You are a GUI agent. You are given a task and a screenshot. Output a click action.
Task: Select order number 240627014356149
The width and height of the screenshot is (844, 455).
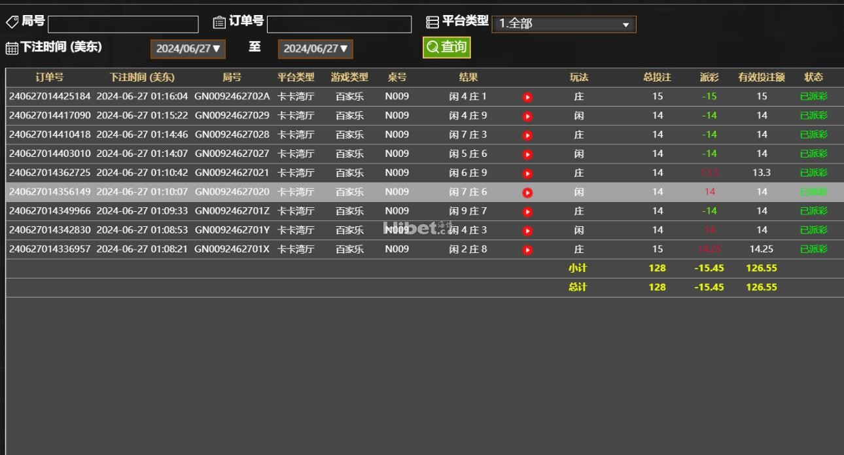pos(50,192)
